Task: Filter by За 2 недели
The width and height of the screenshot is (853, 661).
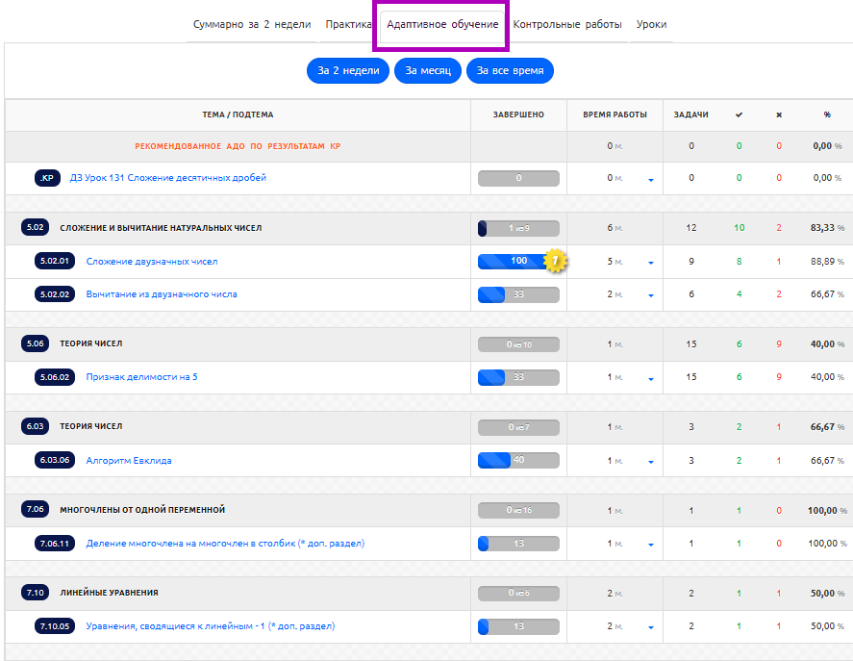Action: click(x=348, y=71)
